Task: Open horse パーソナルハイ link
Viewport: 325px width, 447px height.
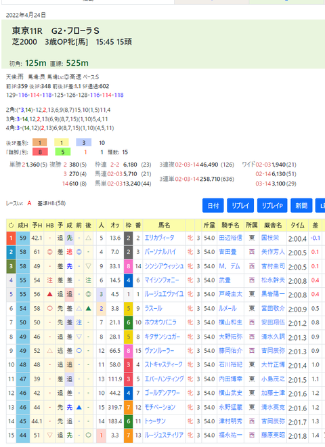Action: [160, 252]
